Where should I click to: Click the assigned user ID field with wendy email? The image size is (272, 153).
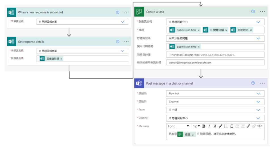(215, 63)
